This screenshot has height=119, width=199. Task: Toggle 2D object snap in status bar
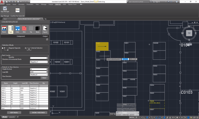tap(160, 117)
